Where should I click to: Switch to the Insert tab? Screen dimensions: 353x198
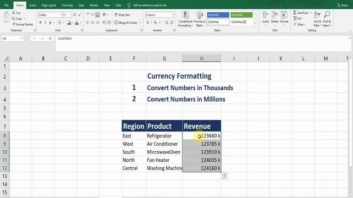[x=33, y=5]
